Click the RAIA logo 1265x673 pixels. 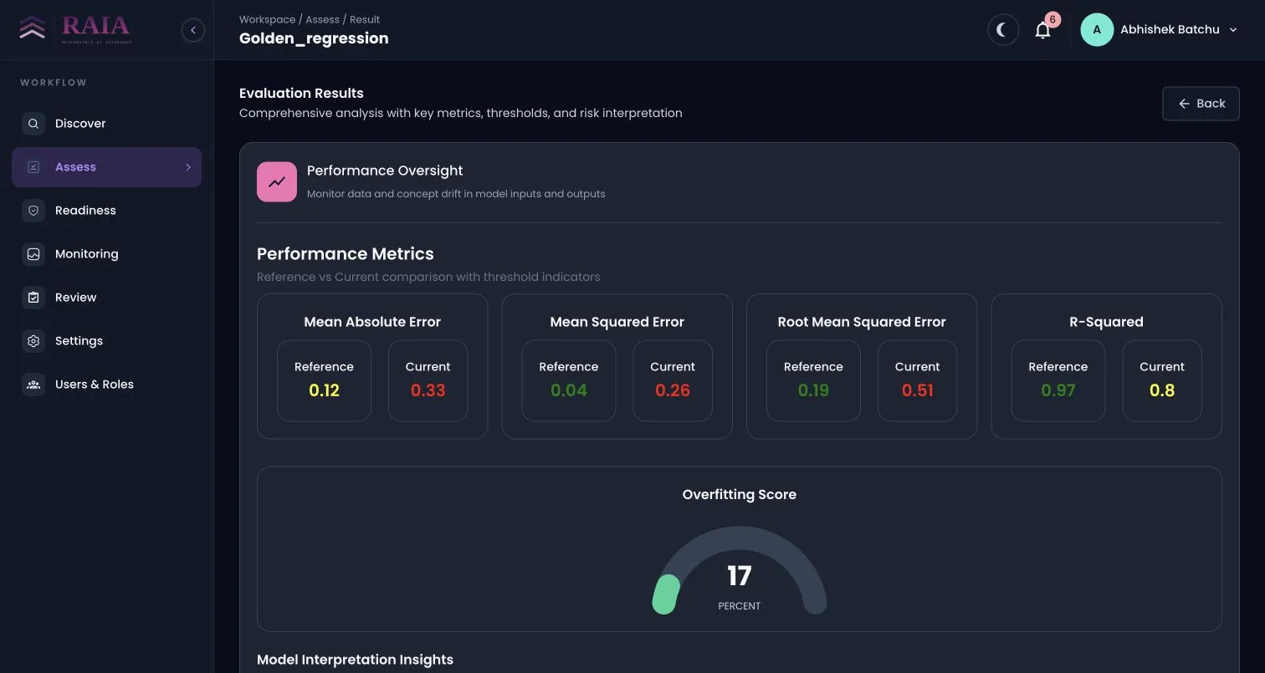(75, 29)
